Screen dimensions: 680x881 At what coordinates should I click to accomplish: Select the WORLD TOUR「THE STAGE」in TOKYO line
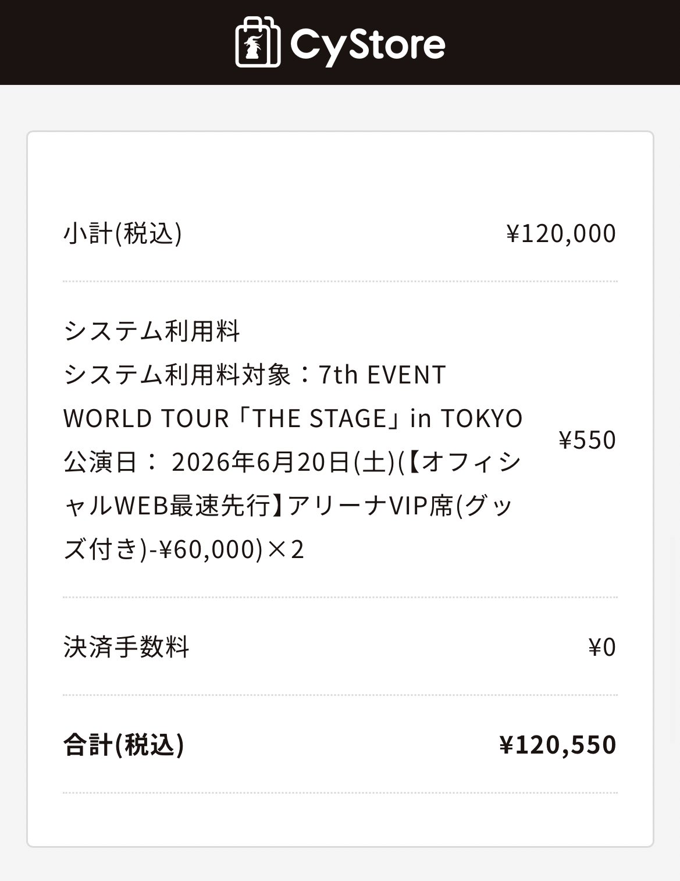click(293, 418)
